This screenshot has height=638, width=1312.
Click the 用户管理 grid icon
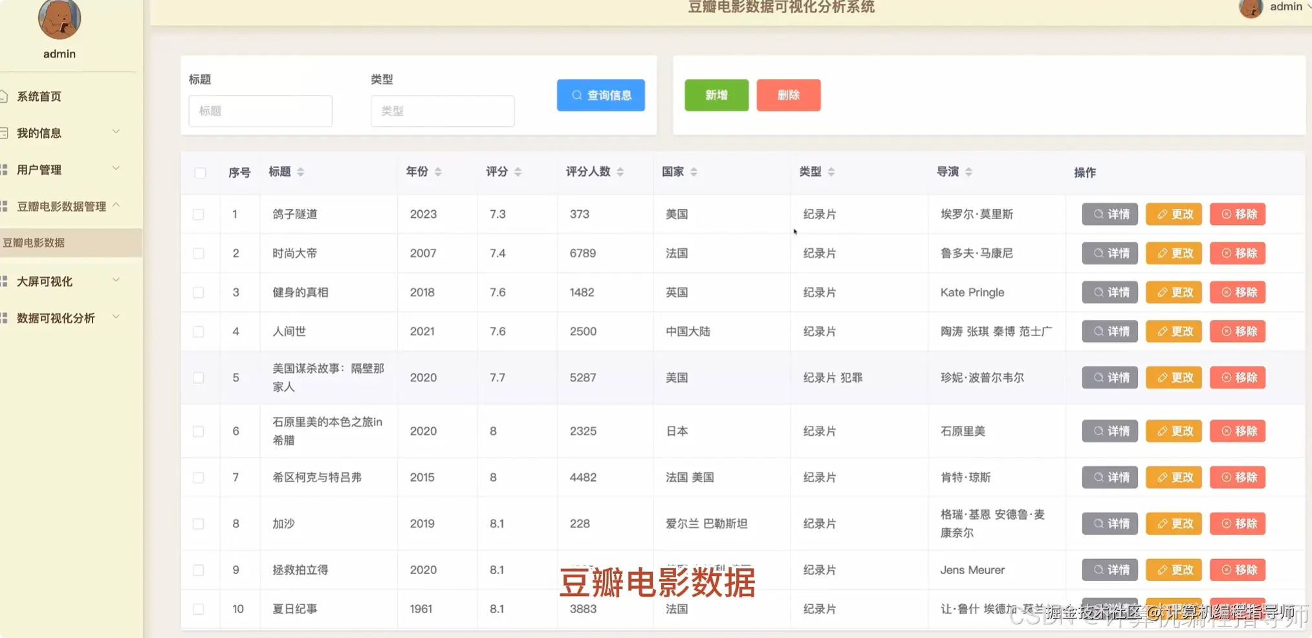pos(3,170)
